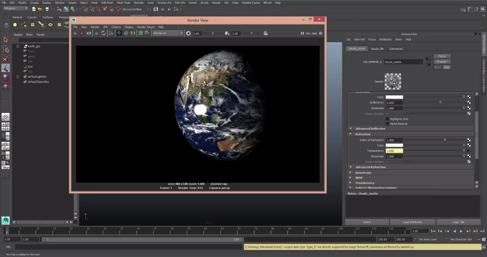Open the IPR menu in Render View
Viewport: 487px width, 257px height.
click(x=105, y=27)
